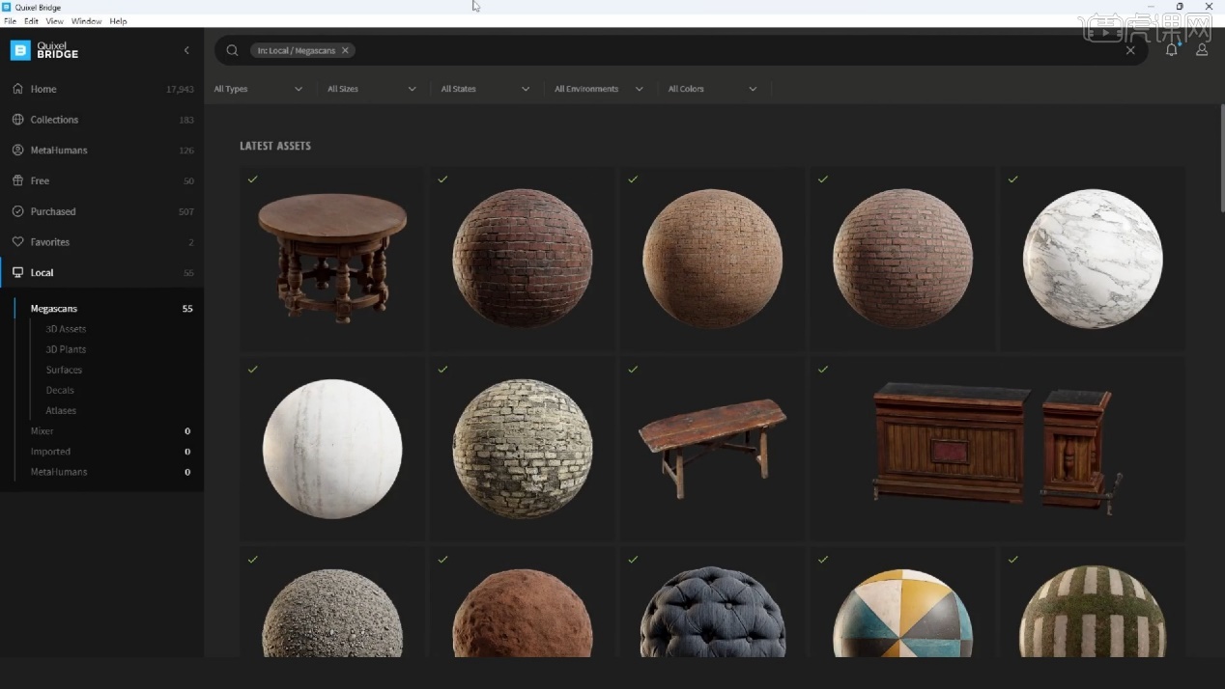The height and width of the screenshot is (689, 1225).
Task: Select the round wooden table asset
Action: 332,259
